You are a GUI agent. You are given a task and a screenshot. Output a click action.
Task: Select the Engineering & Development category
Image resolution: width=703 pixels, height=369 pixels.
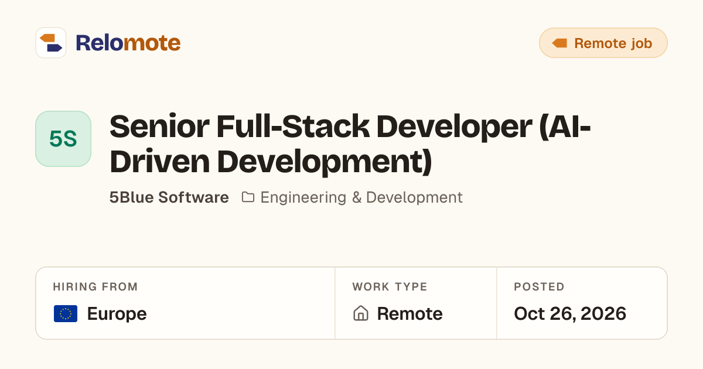(x=361, y=197)
